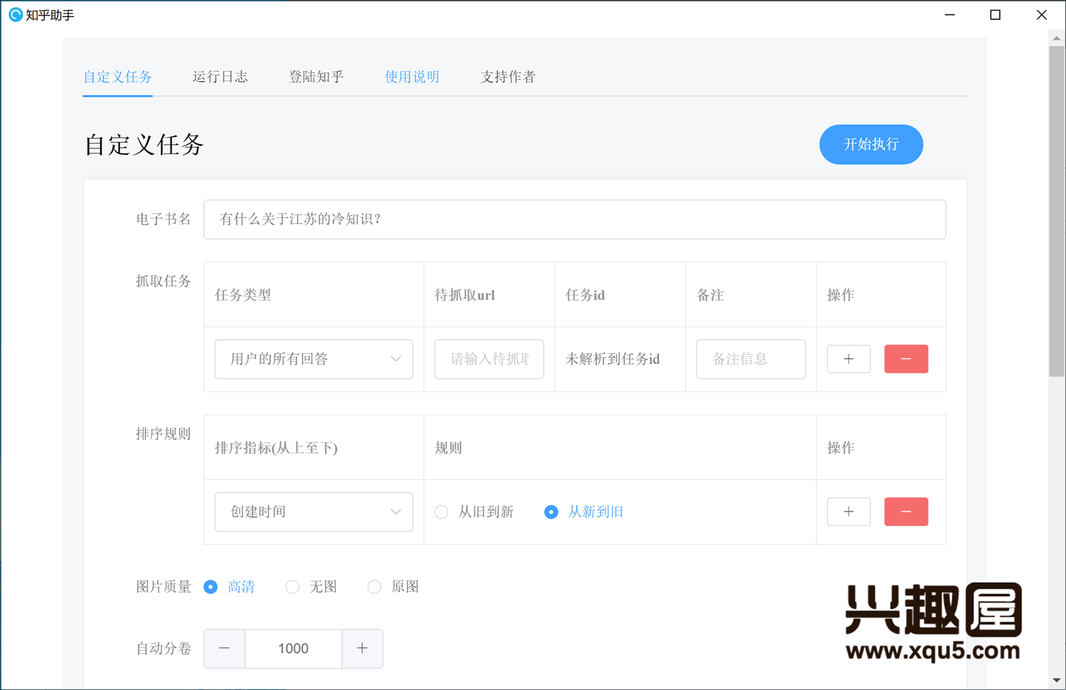Click the 自动分卷 number field showing 1000
1066x690 pixels.
294,648
